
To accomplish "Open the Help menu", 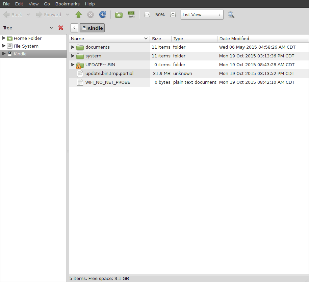I will pos(90,4).
